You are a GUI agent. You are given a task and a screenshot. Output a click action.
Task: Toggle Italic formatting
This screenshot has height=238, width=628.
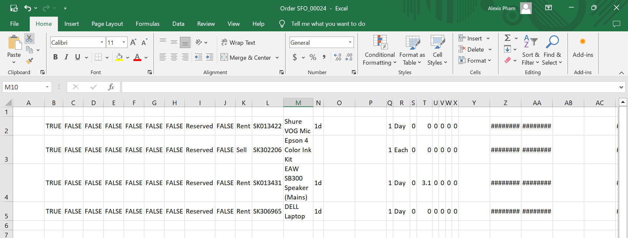click(x=66, y=57)
